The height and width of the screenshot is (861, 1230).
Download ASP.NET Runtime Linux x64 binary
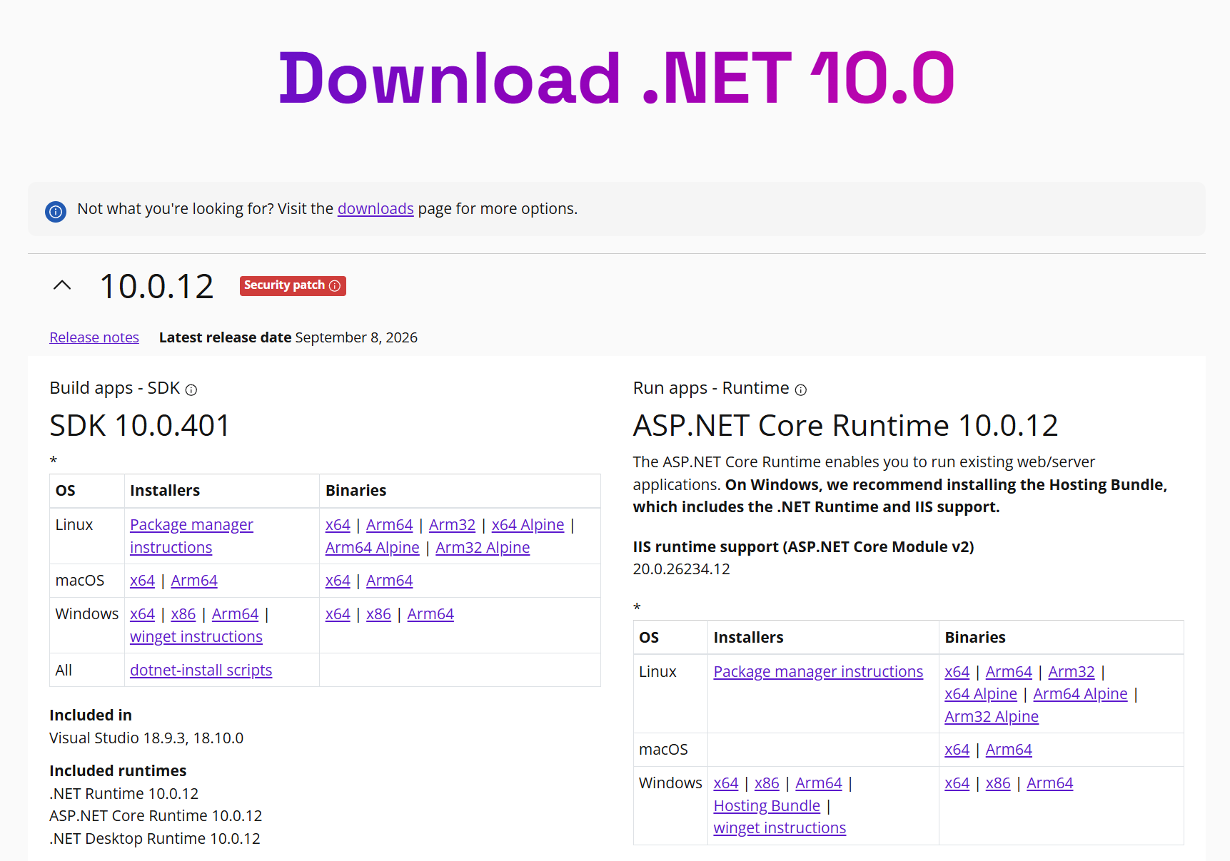tap(957, 672)
